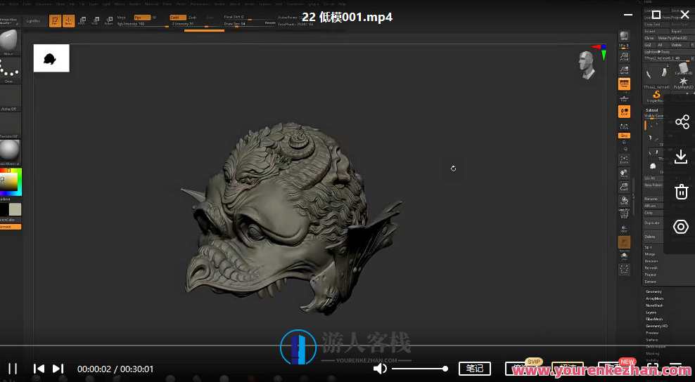Expand the Geometry sub-palette
Viewport: 695px width, 382px height.
(653, 291)
